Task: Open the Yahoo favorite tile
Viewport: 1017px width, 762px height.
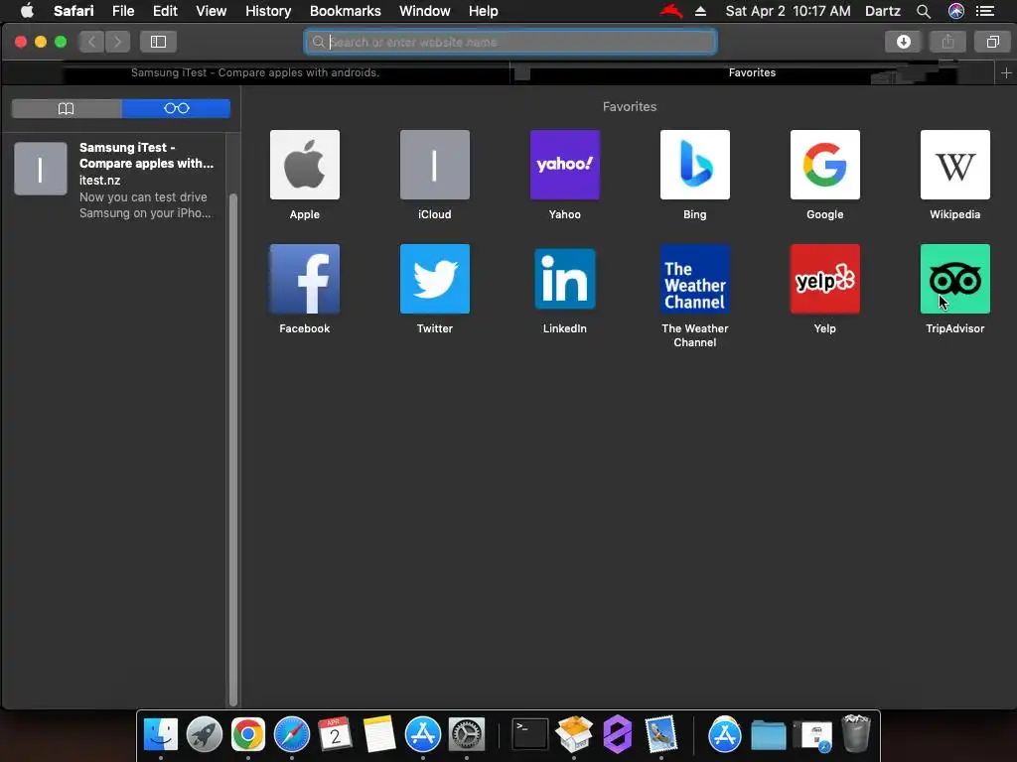Action: click(564, 165)
